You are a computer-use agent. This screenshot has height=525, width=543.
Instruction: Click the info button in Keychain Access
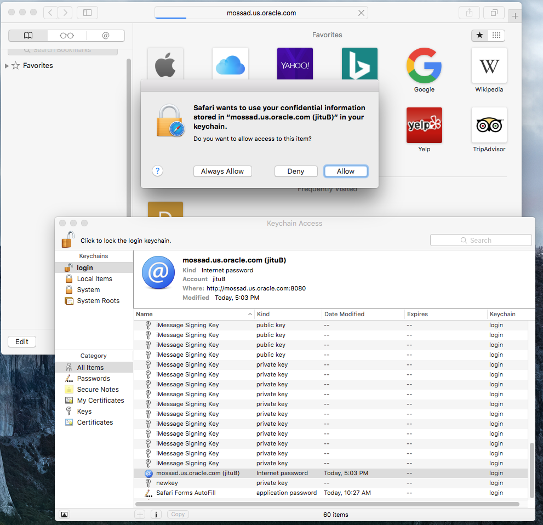[156, 515]
